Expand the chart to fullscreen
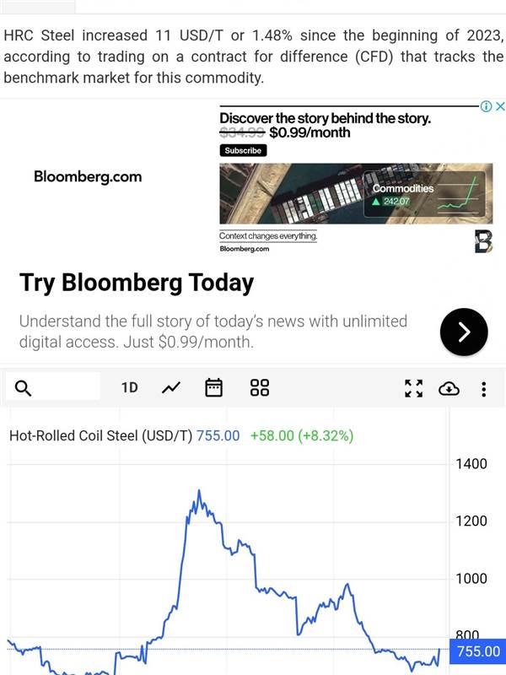The height and width of the screenshot is (675, 506). [x=413, y=388]
